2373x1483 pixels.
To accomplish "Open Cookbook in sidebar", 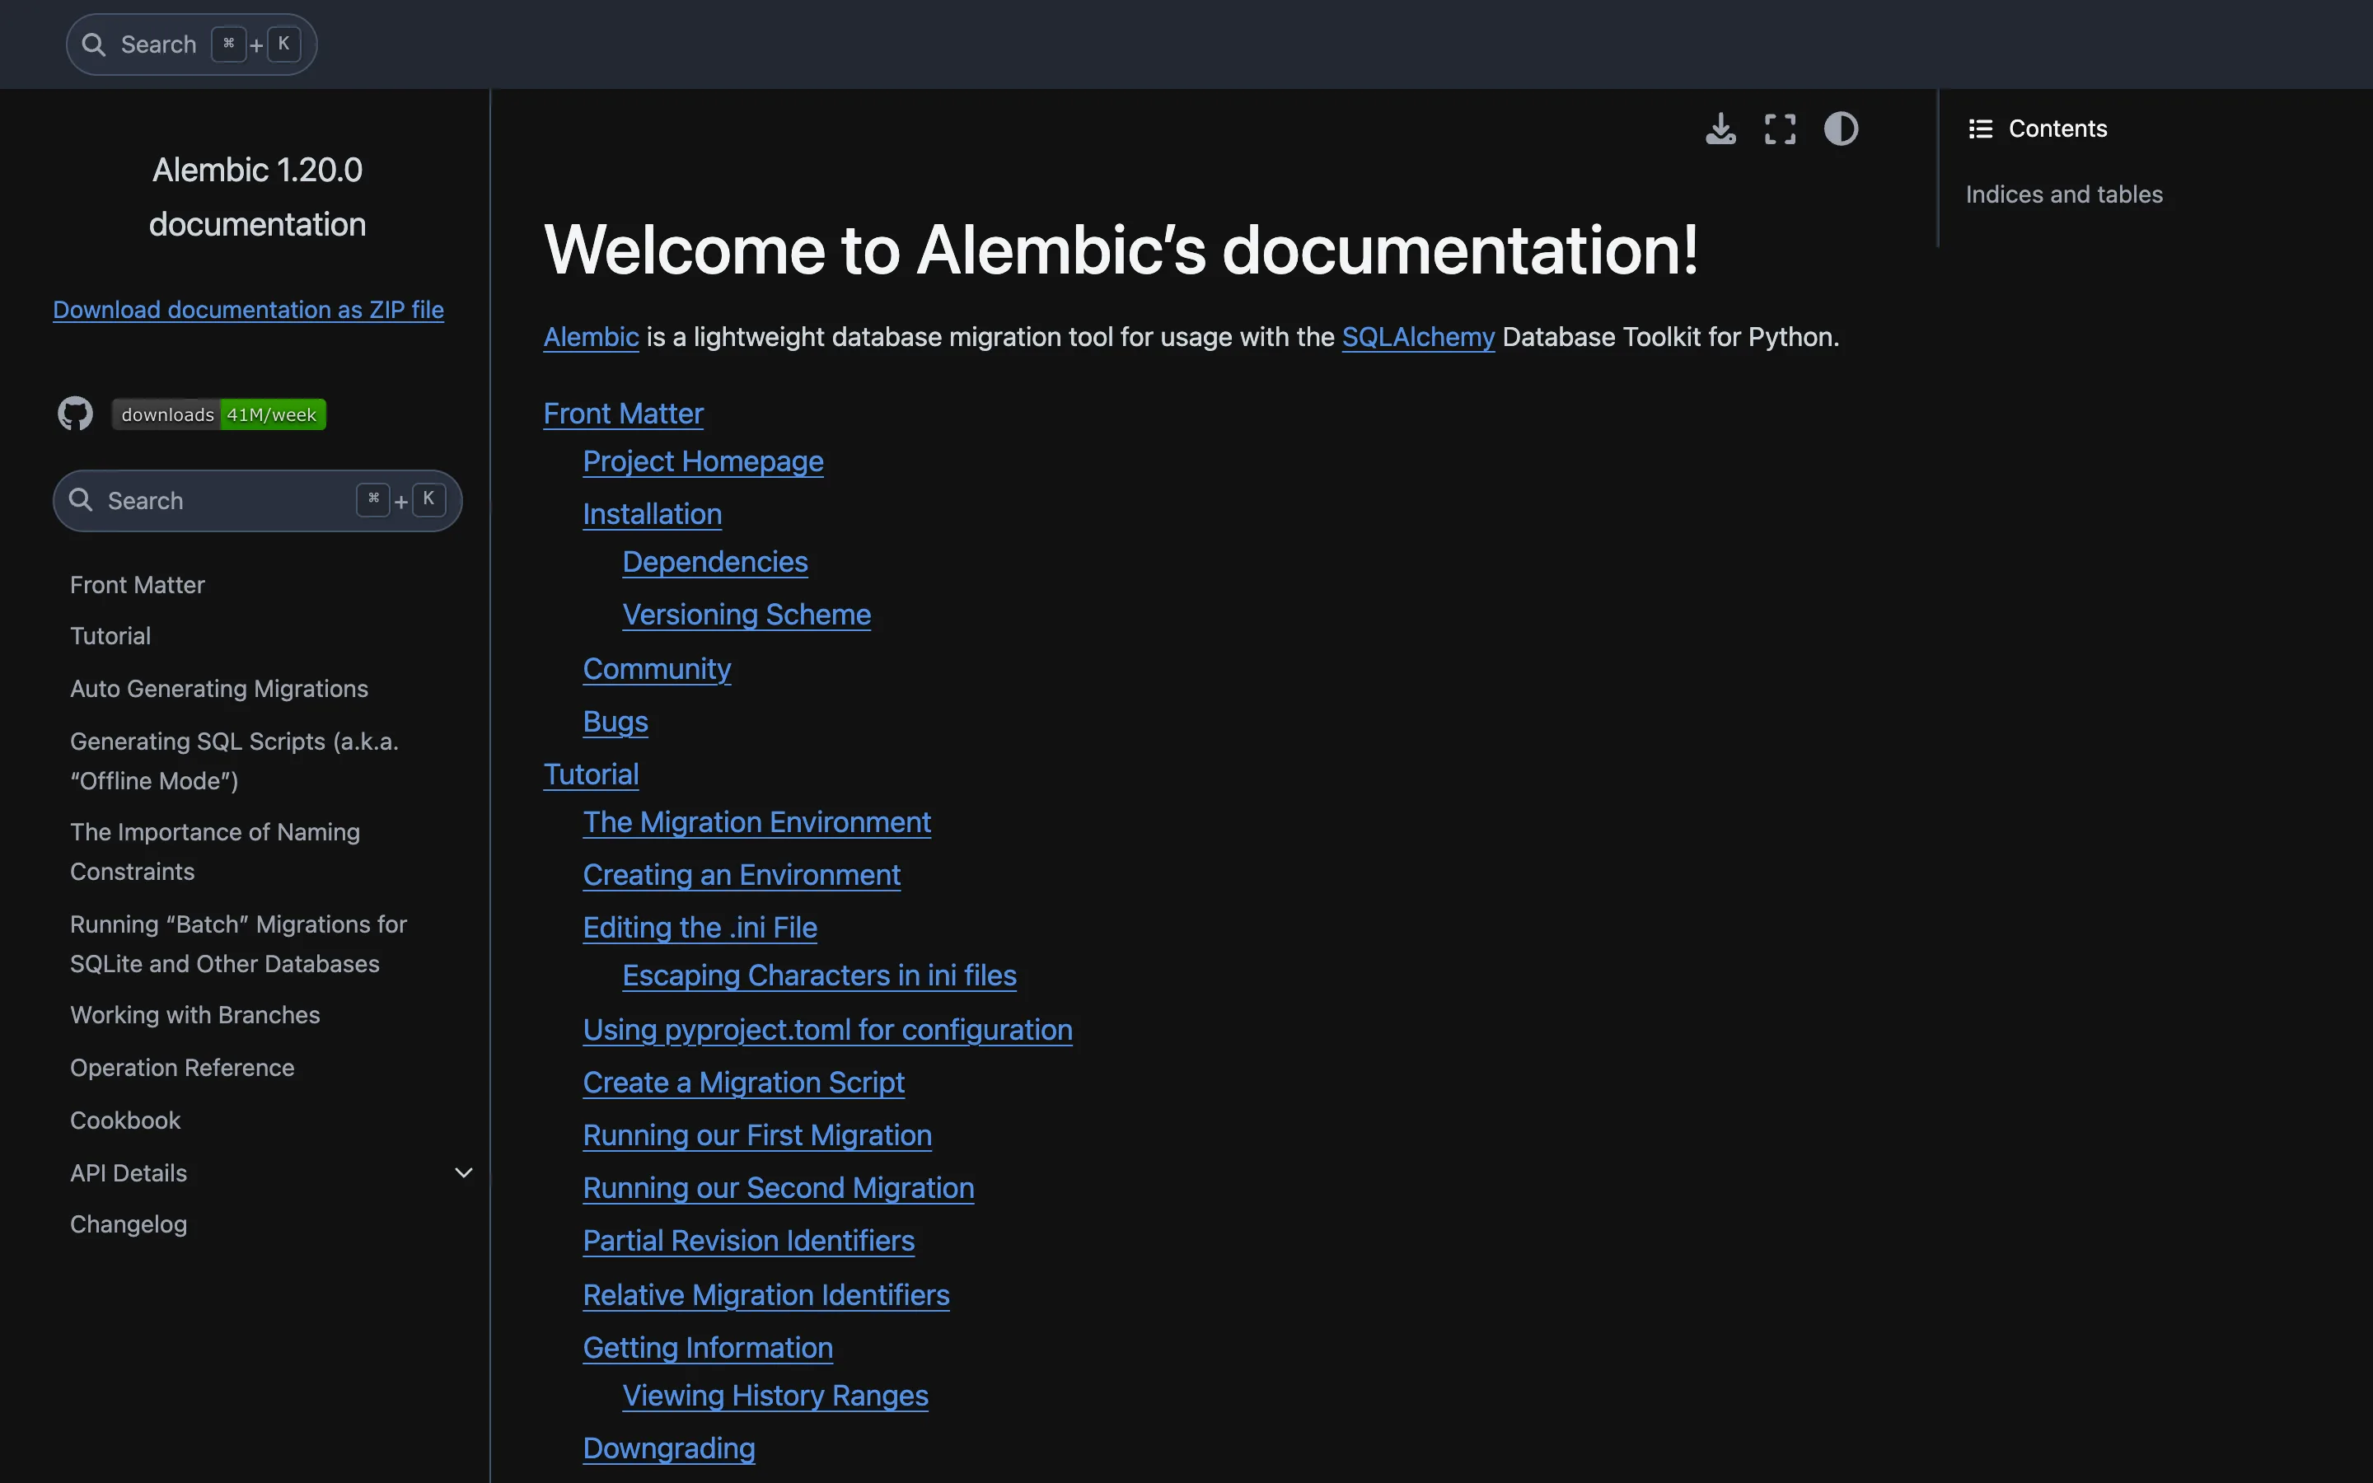I will coord(125,1120).
